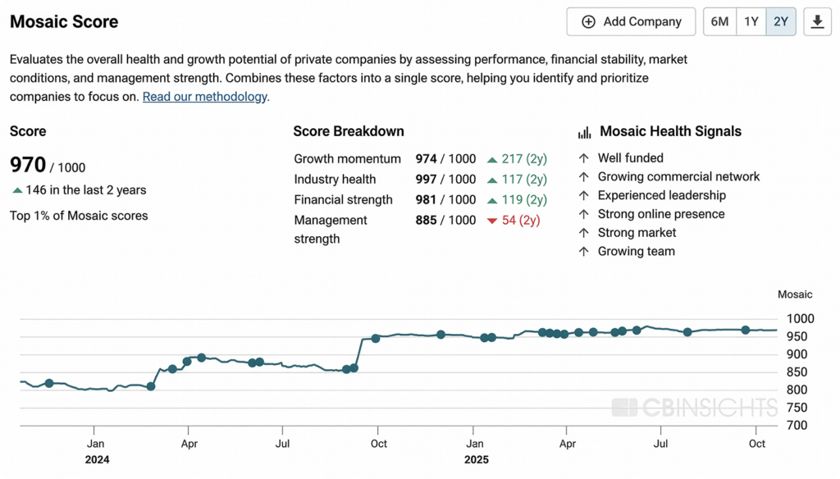Screen dimensions: 840x479
Task: Select the 2Y time range
Action: point(780,22)
